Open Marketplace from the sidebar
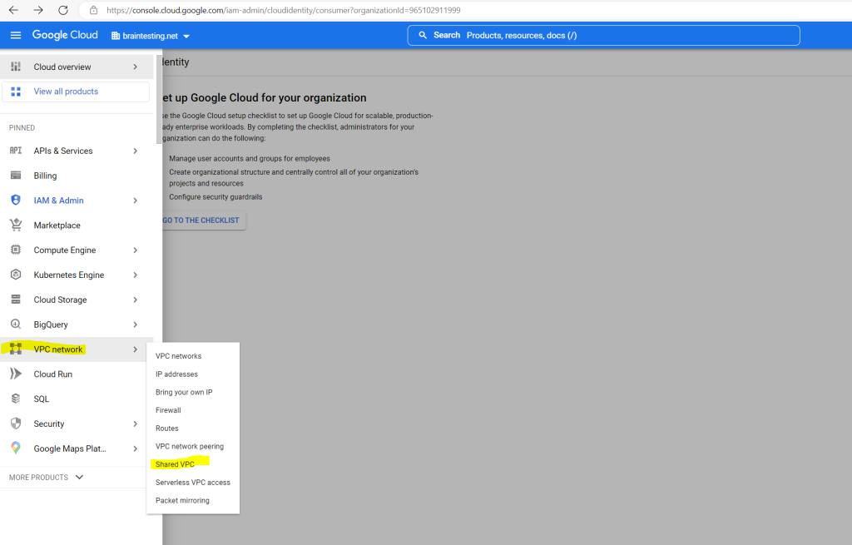Viewport: 852px width, 545px height. (57, 225)
